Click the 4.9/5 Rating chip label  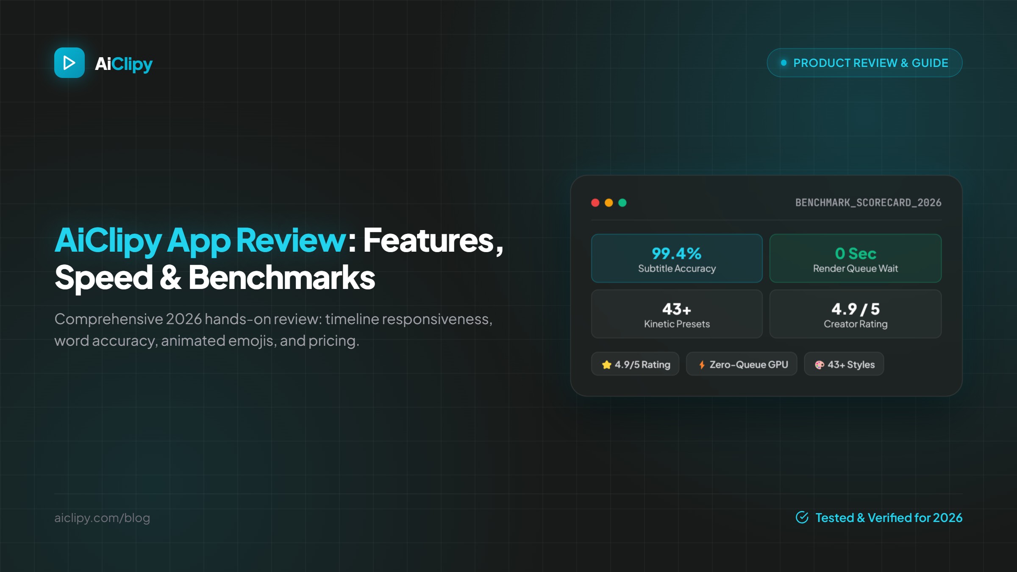(x=642, y=364)
